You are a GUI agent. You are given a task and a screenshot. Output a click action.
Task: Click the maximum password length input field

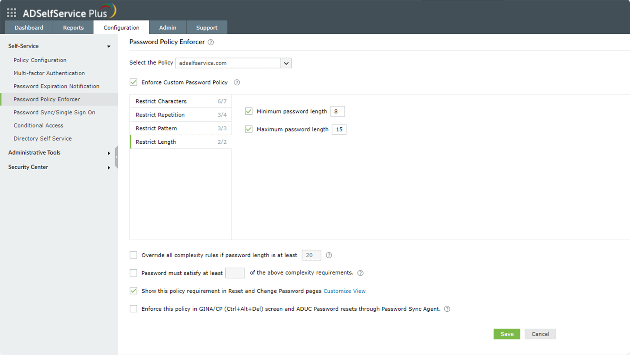click(x=339, y=129)
